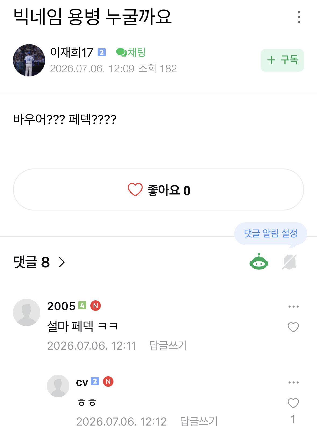Like the comment '설마 페덱 ㅋㅋ' via heart

[293, 327]
